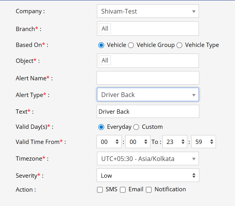
Task: Pick the Custom valid days option
Action: 136,127
